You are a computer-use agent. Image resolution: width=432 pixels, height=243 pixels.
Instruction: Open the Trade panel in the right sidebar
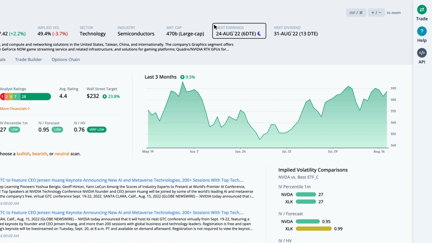[422, 10]
